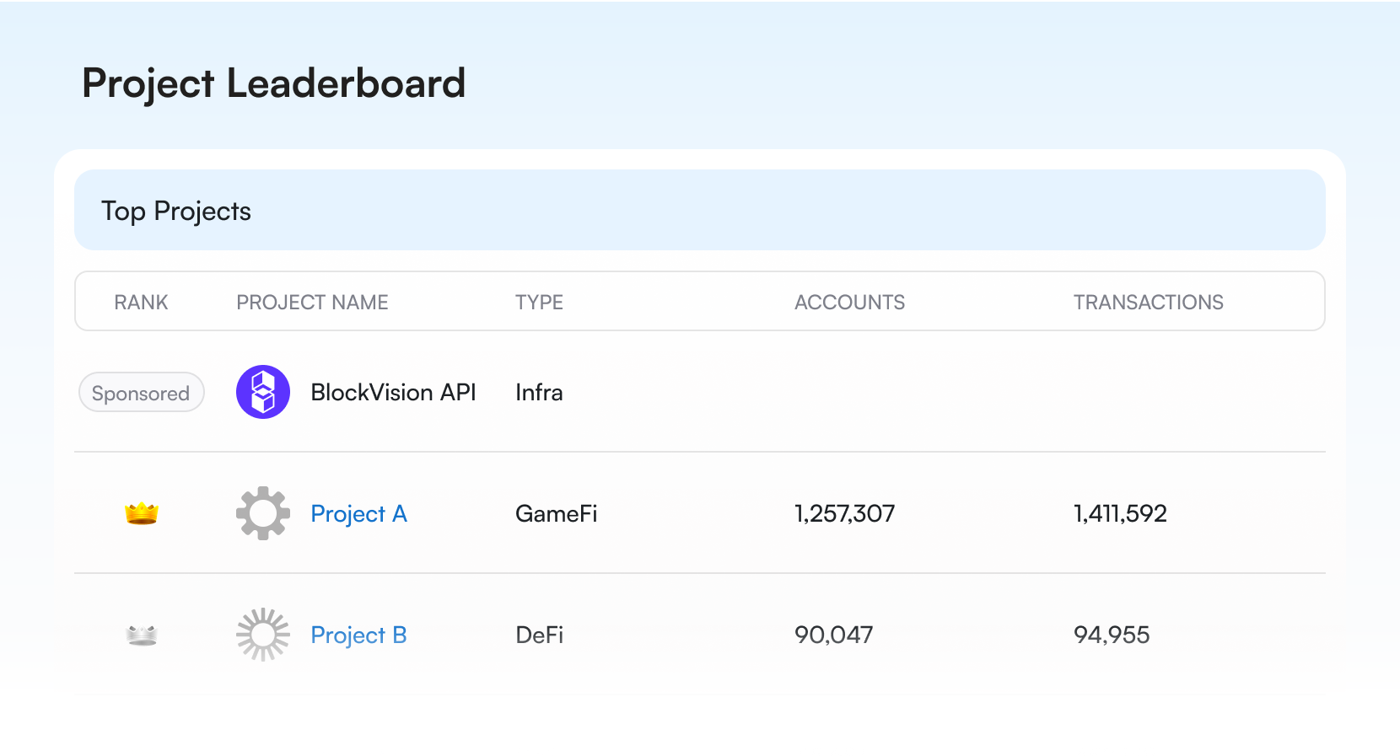Sort by the RANK column header
The image size is (1400, 756).
[141, 302]
